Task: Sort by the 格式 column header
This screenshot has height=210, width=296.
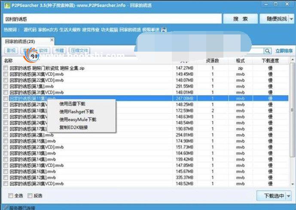Action: tap(240, 61)
